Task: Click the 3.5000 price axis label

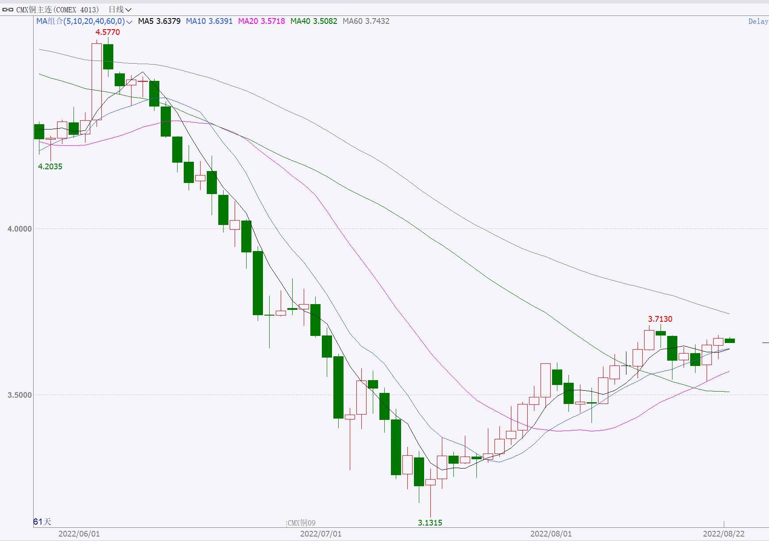Action: (x=19, y=395)
